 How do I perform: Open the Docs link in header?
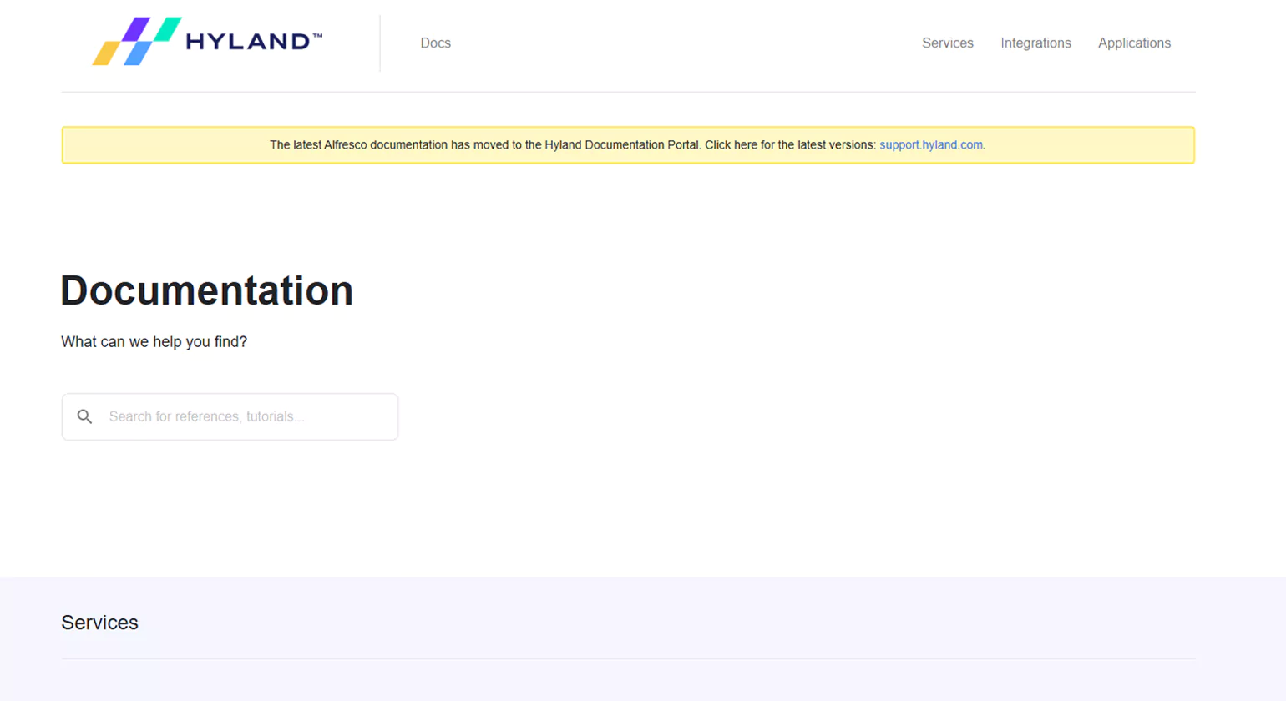[x=435, y=43]
